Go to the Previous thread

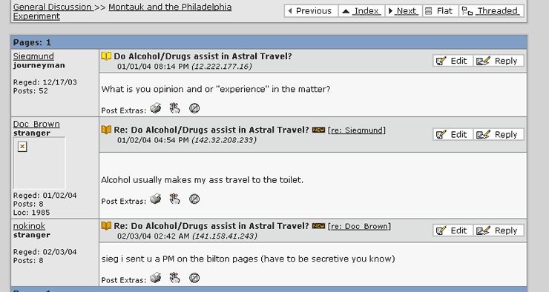[x=311, y=11]
